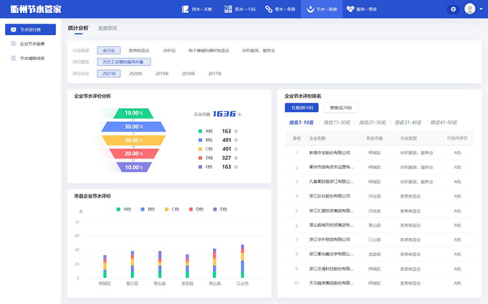Screen dimensions: 488x304
Task: Open the 新湖中宝股份有限公司 ranking row
Action: [380, 153]
